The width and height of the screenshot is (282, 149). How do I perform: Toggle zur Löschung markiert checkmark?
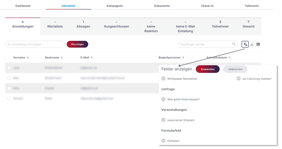pos(238,79)
